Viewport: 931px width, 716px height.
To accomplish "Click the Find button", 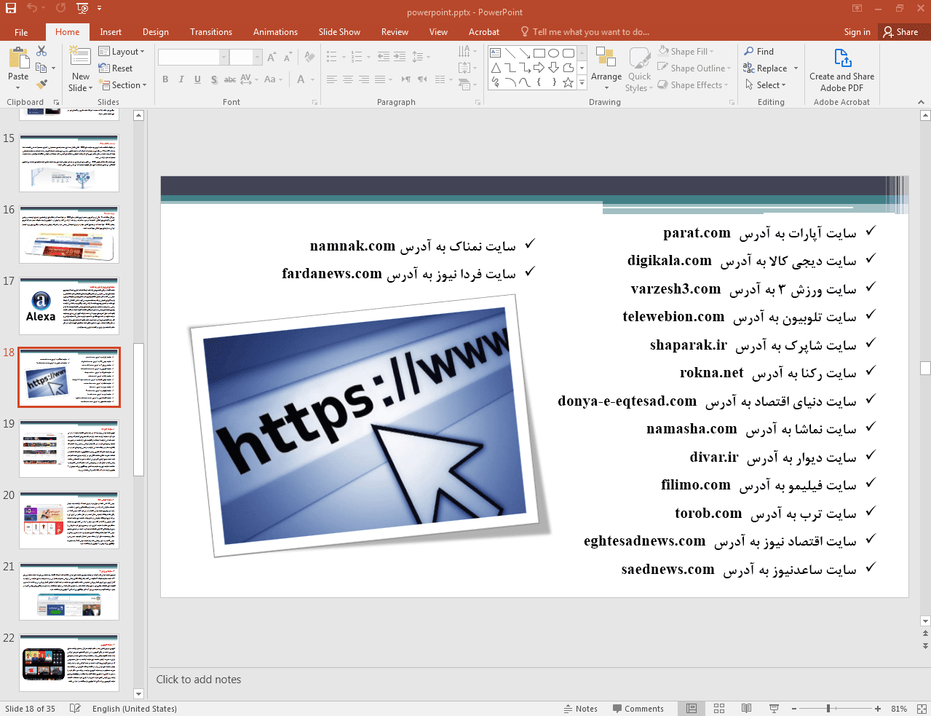I will pos(758,52).
